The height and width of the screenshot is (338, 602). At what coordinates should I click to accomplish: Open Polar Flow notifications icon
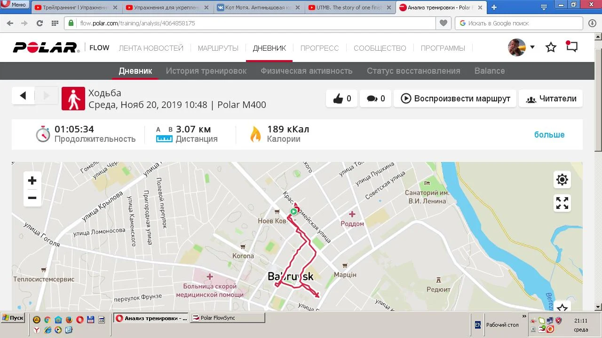[x=571, y=47]
